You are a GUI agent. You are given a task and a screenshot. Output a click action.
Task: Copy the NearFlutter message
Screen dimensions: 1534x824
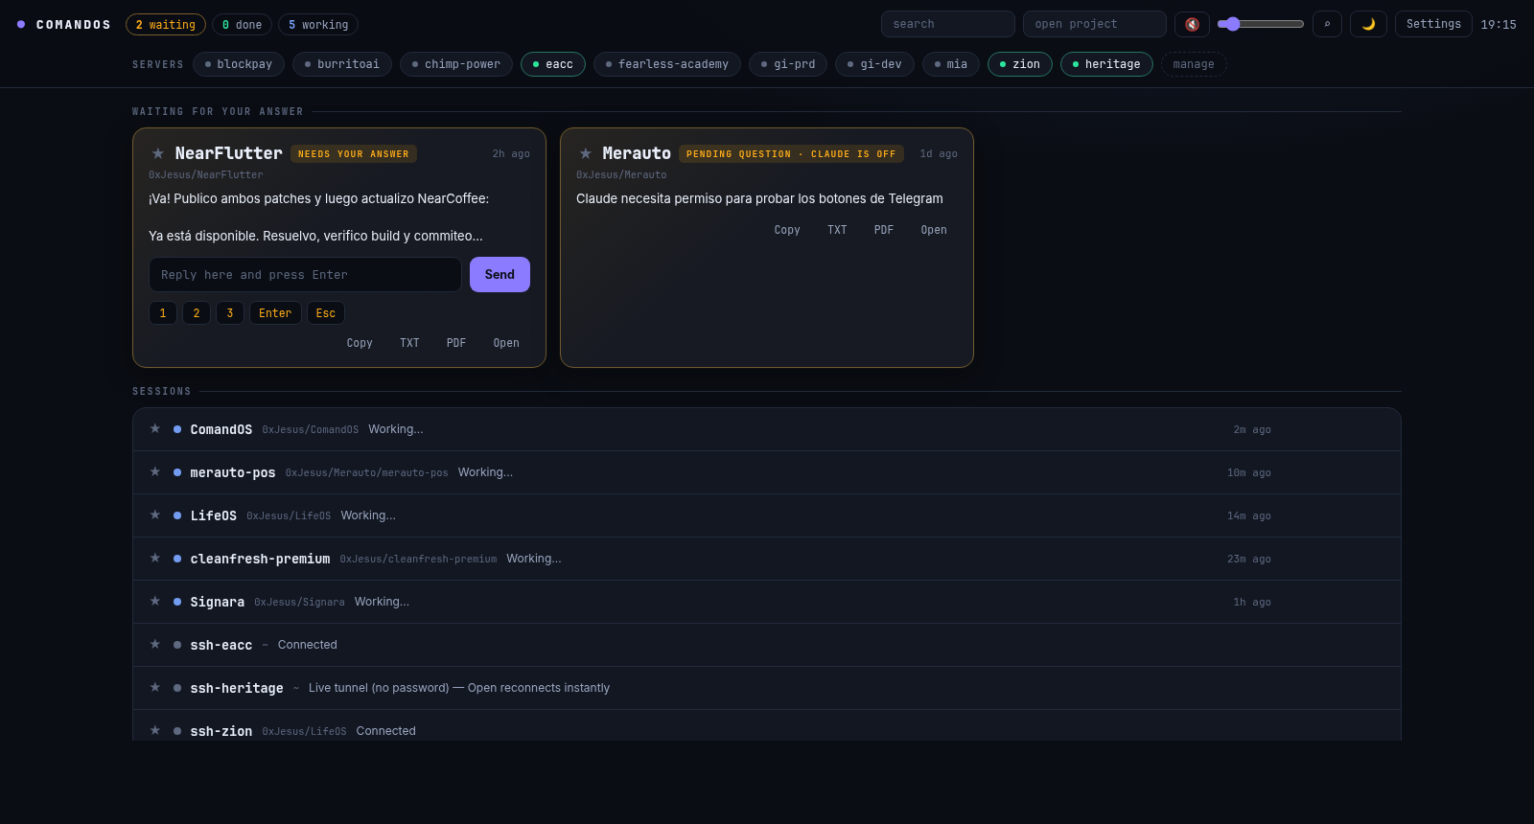coord(360,343)
